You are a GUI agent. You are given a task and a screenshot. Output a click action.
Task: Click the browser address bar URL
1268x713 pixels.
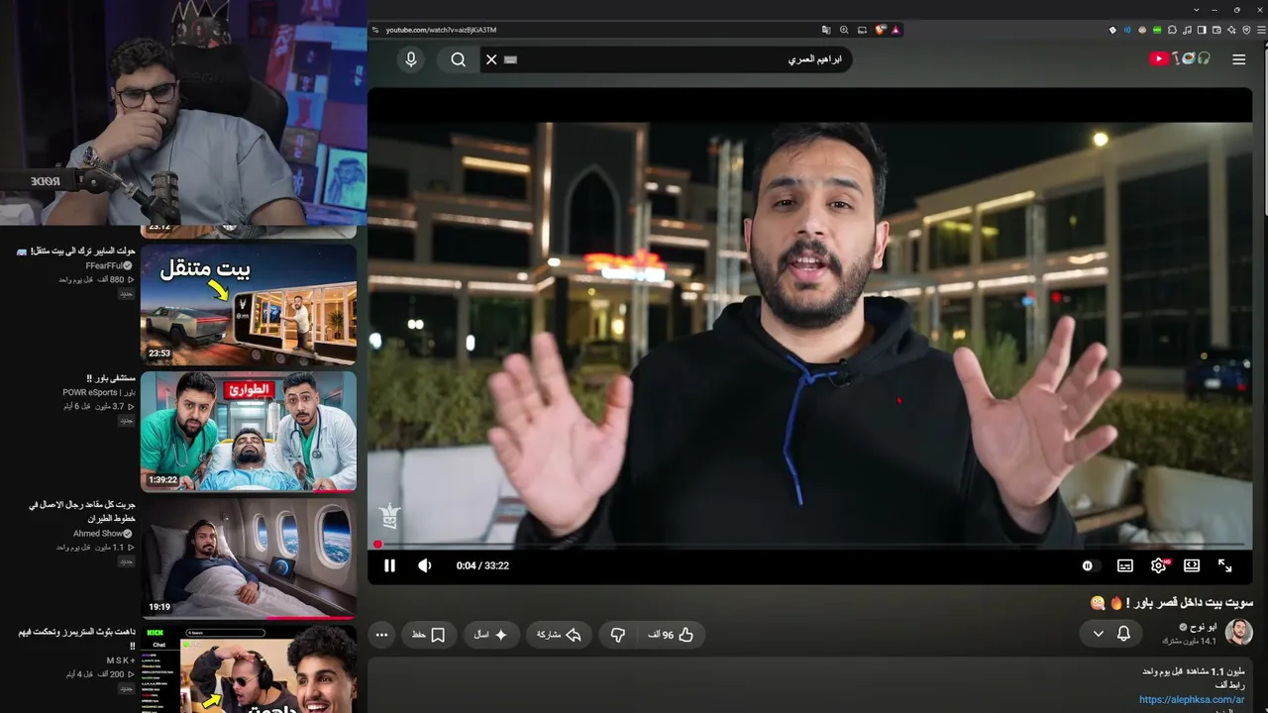pyautogui.click(x=441, y=30)
